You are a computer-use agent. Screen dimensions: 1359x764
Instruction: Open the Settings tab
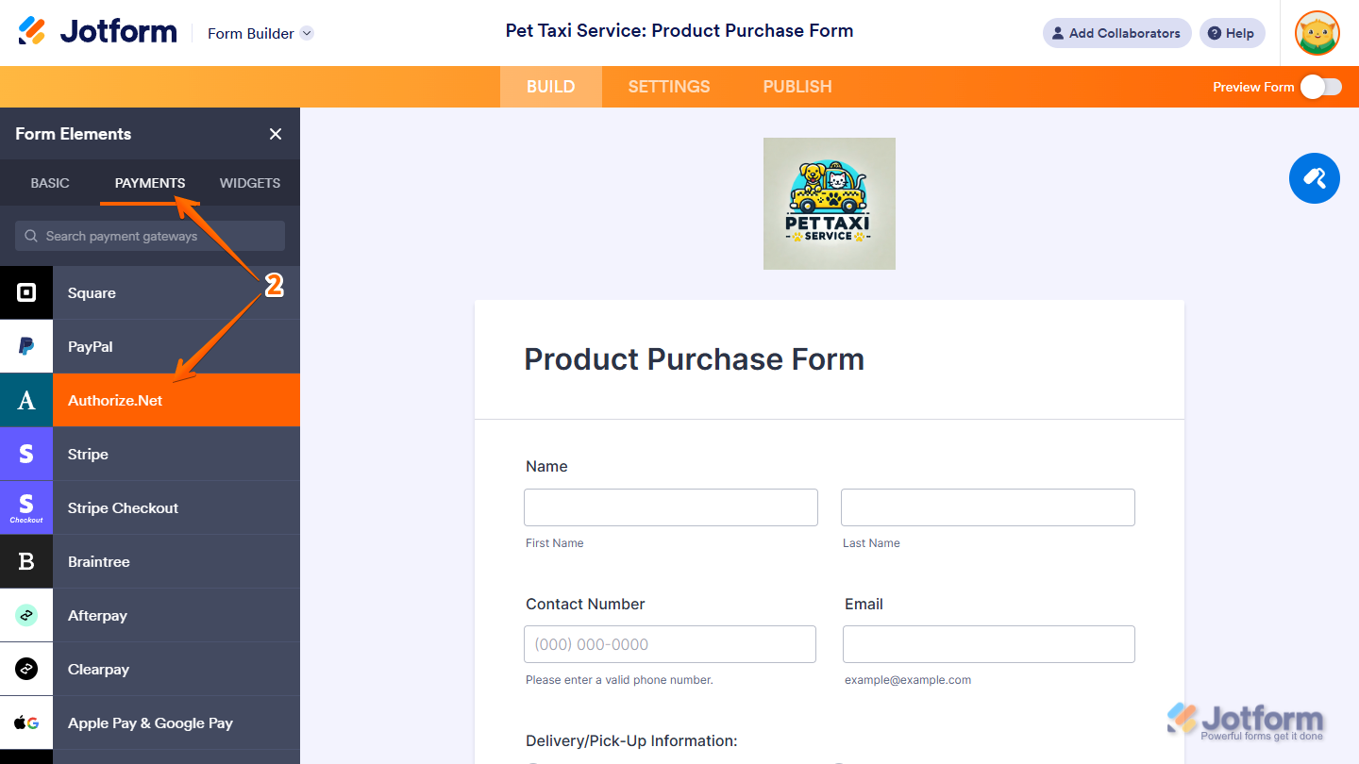668,87
